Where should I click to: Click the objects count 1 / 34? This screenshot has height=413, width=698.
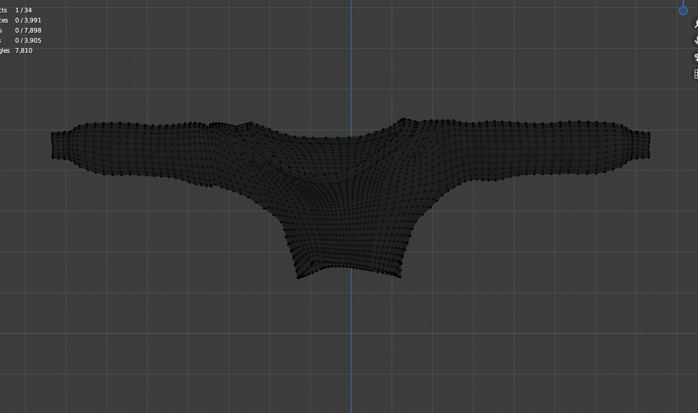pyautogui.click(x=24, y=10)
